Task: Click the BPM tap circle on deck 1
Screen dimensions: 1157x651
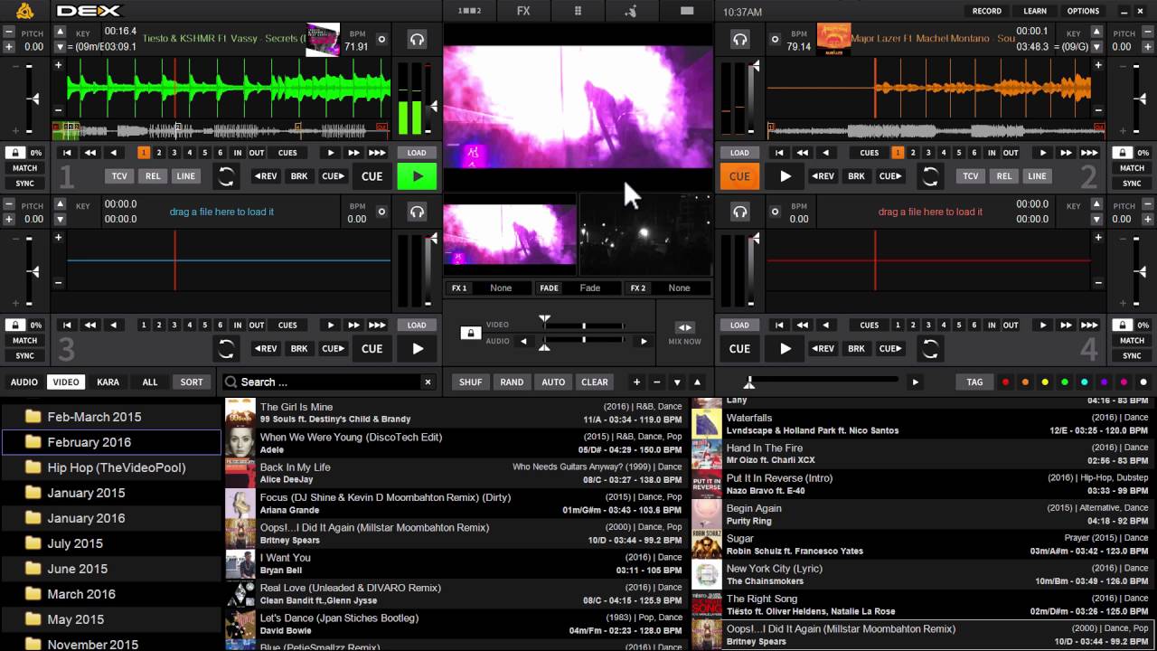Action: tap(381, 40)
